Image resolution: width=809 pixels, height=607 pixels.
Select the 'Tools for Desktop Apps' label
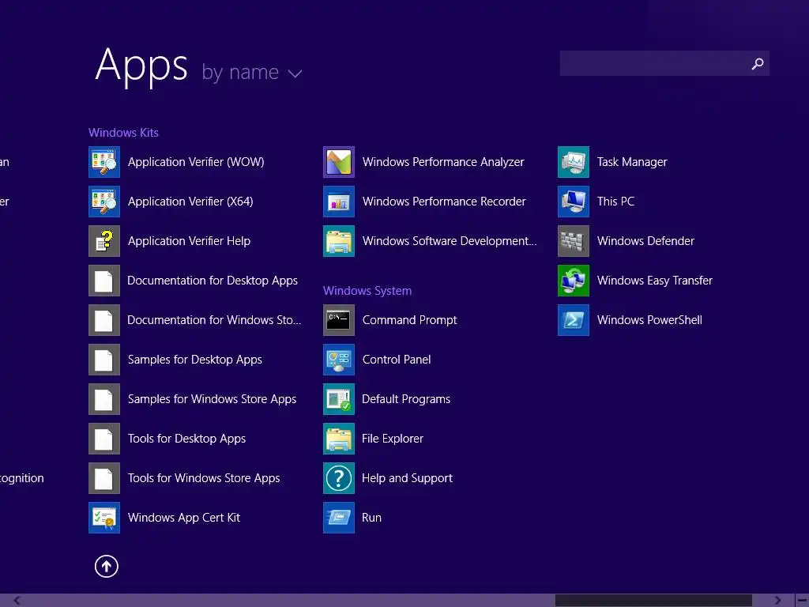(x=186, y=439)
